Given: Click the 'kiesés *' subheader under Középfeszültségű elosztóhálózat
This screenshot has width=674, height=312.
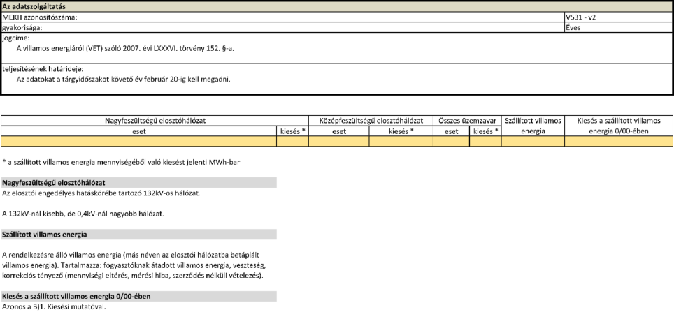Looking at the screenshot, I should [401, 132].
